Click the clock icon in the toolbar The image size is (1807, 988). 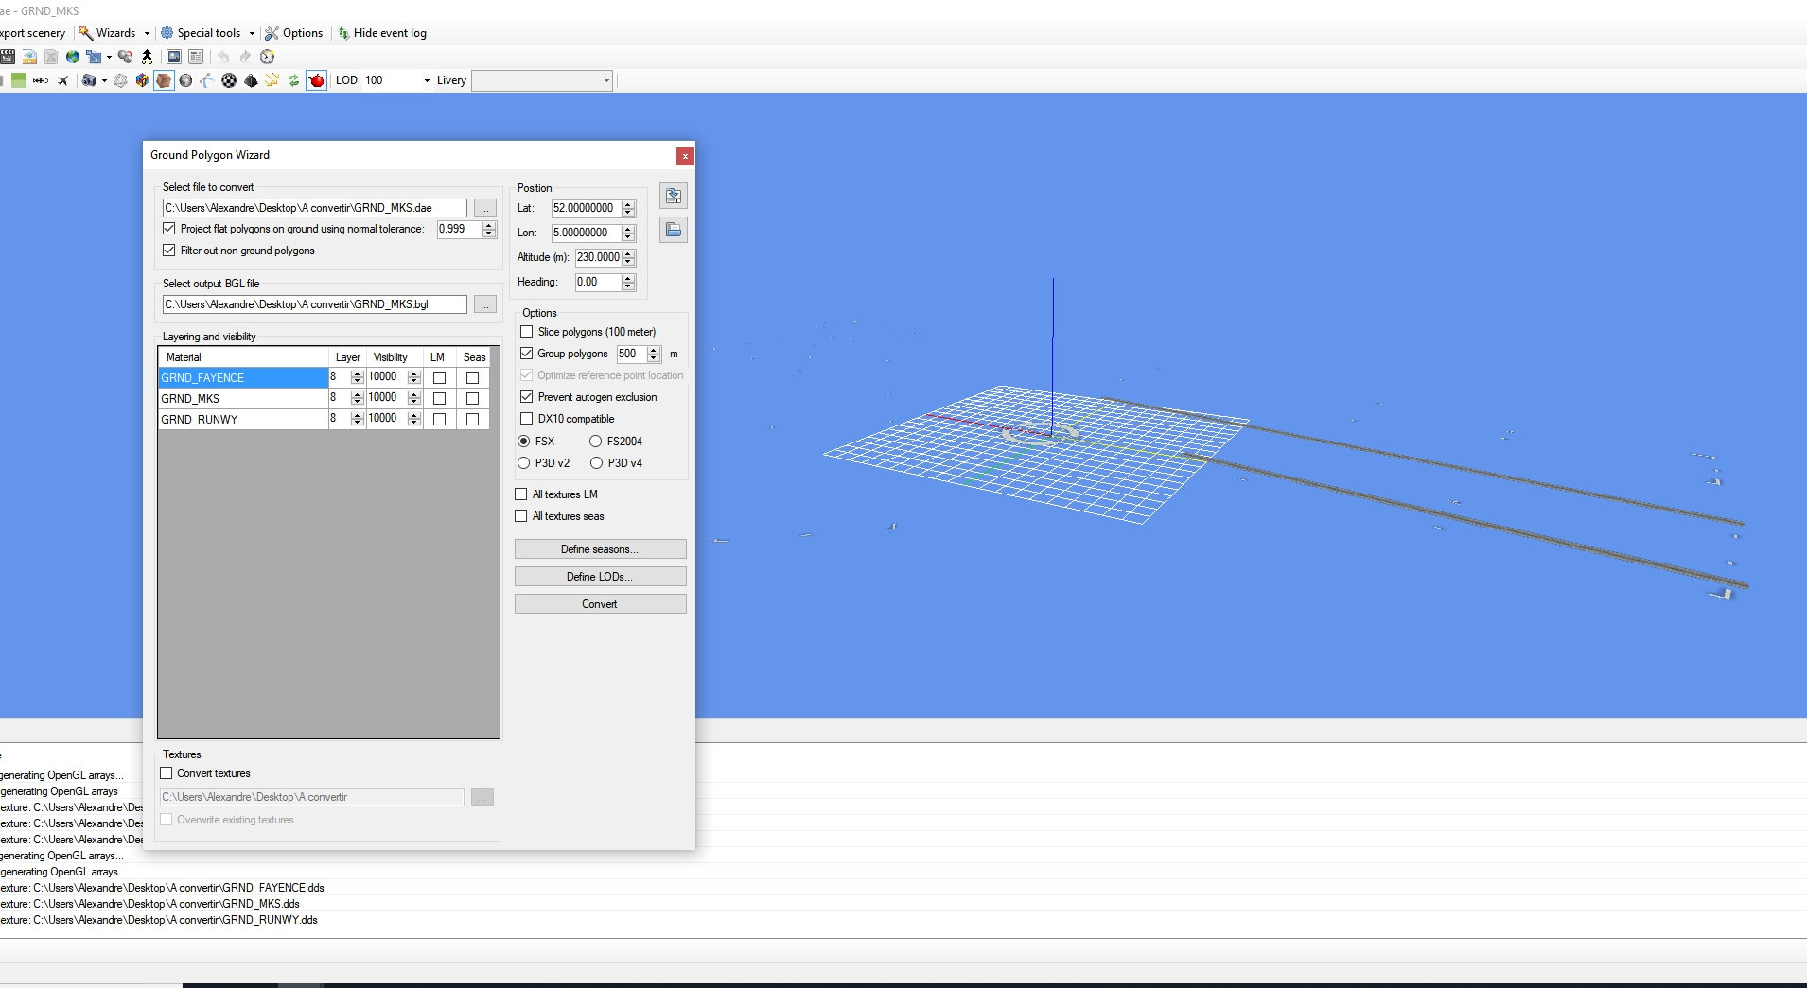pos(268,57)
